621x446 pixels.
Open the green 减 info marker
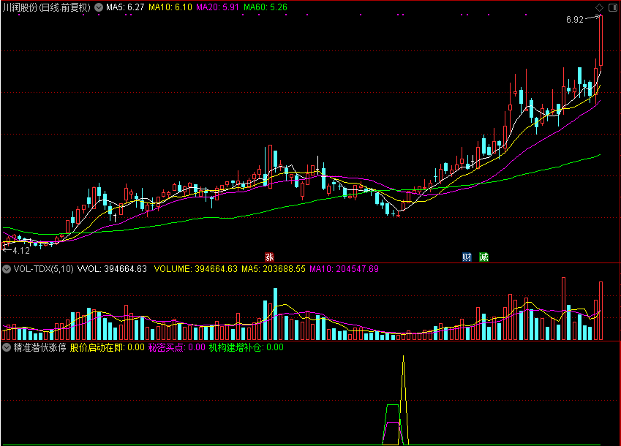tap(483, 257)
